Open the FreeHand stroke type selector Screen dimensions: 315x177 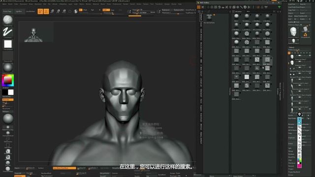click(x=8, y=32)
